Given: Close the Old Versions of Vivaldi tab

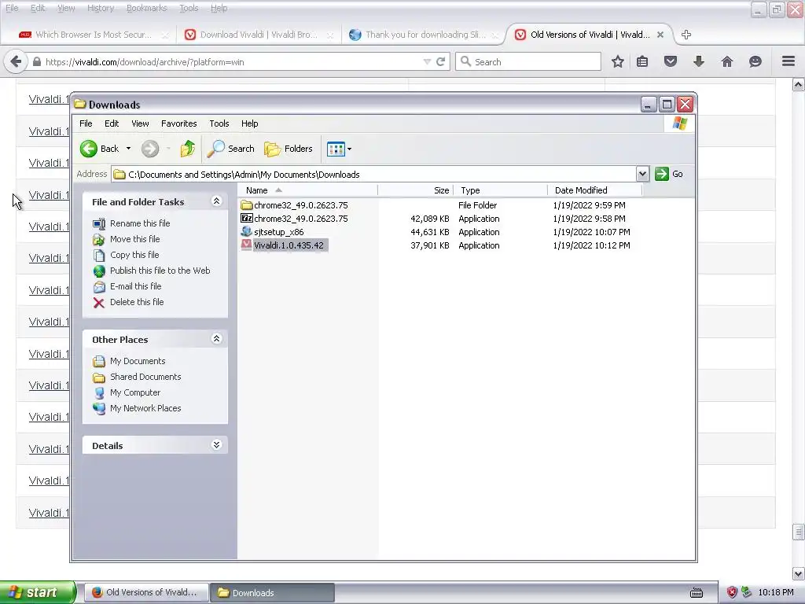Looking at the screenshot, I should click(x=660, y=35).
